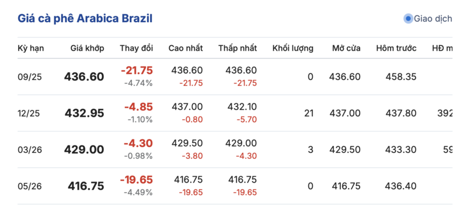This screenshot has height=223, width=467.
Task: Click the Giá khớp column header
Action: pyautogui.click(x=87, y=48)
